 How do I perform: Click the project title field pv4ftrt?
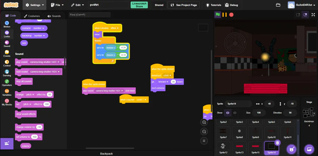(108, 5)
